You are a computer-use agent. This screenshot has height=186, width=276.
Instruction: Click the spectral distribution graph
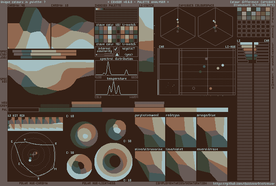coord(116,68)
